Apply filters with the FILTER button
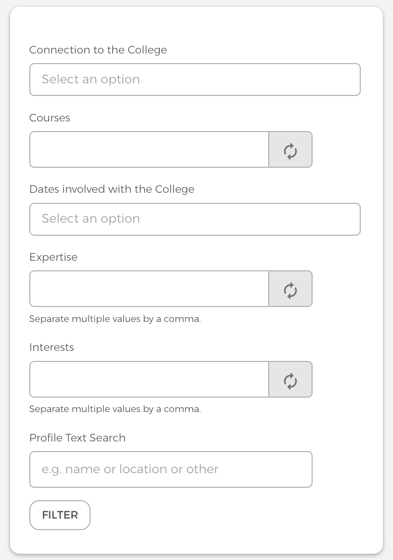 pyautogui.click(x=60, y=515)
